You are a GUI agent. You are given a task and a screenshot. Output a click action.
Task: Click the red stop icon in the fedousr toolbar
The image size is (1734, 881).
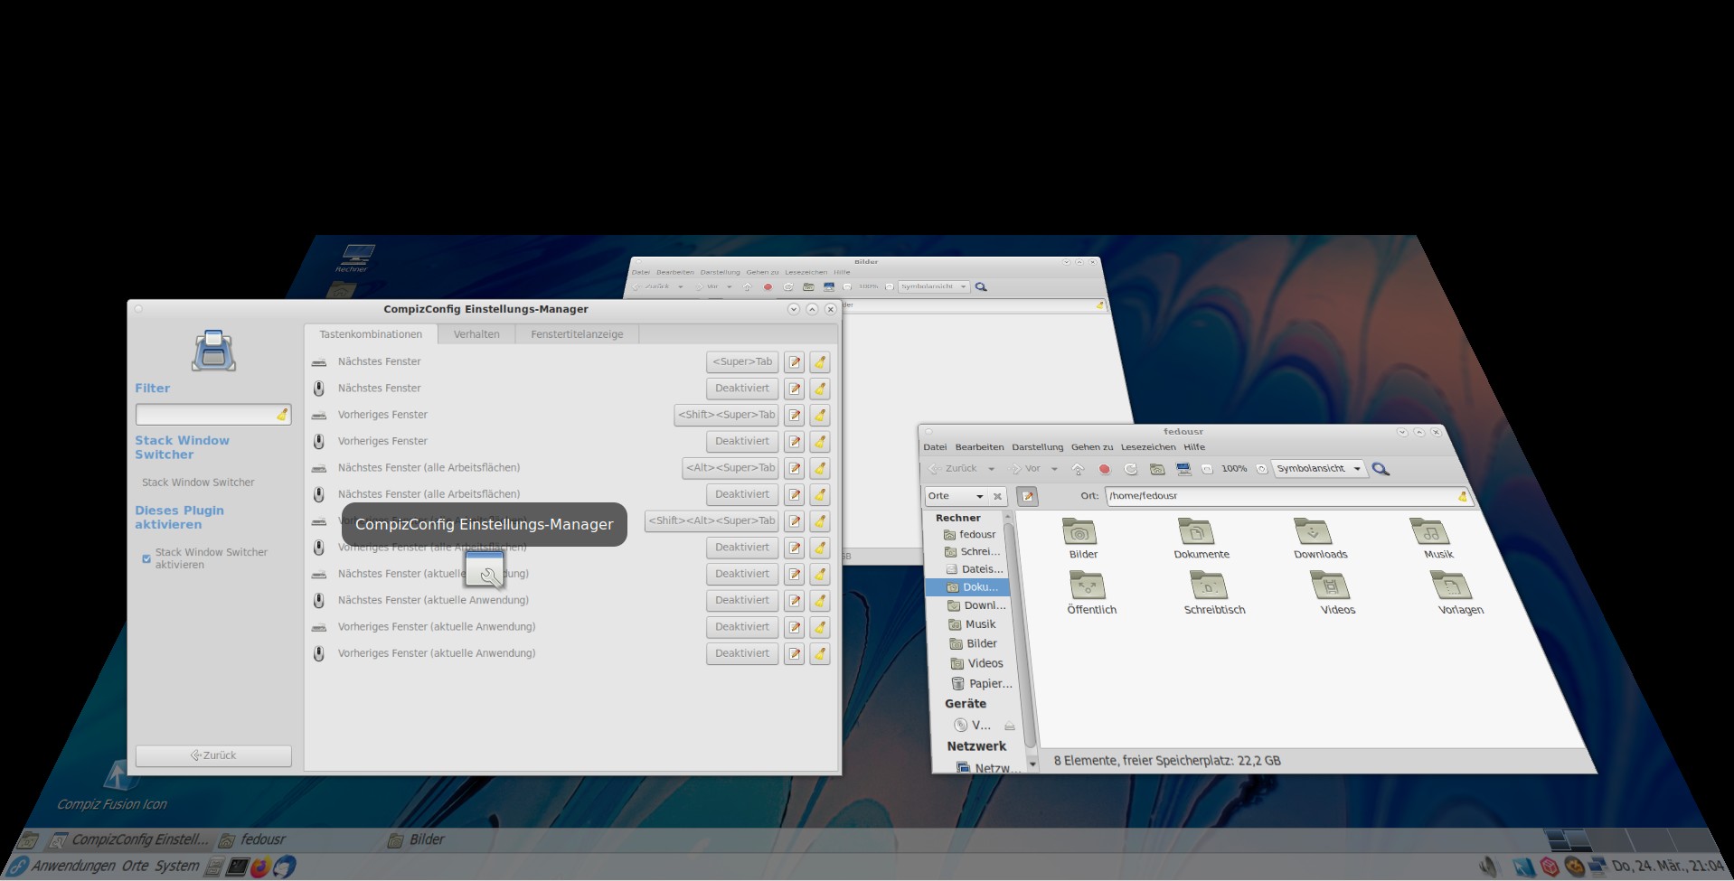1104,469
